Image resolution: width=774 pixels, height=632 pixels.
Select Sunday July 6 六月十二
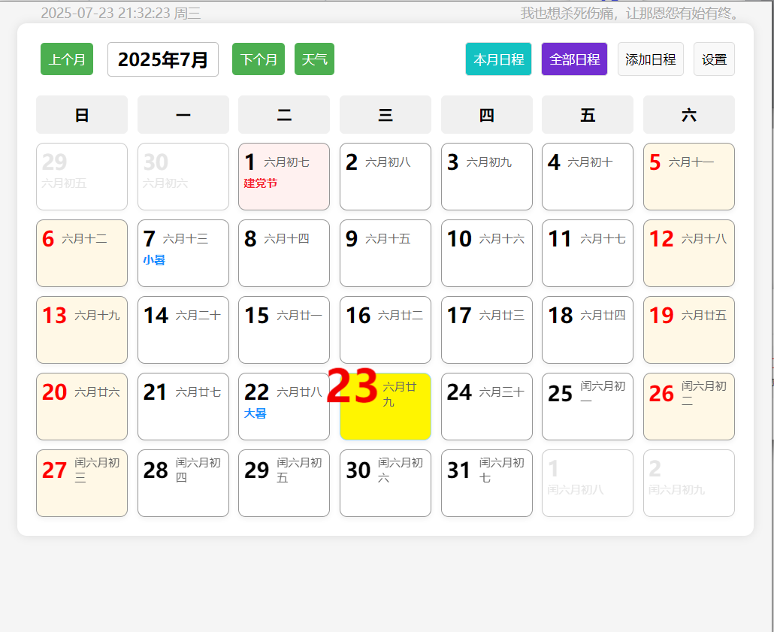(82, 253)
